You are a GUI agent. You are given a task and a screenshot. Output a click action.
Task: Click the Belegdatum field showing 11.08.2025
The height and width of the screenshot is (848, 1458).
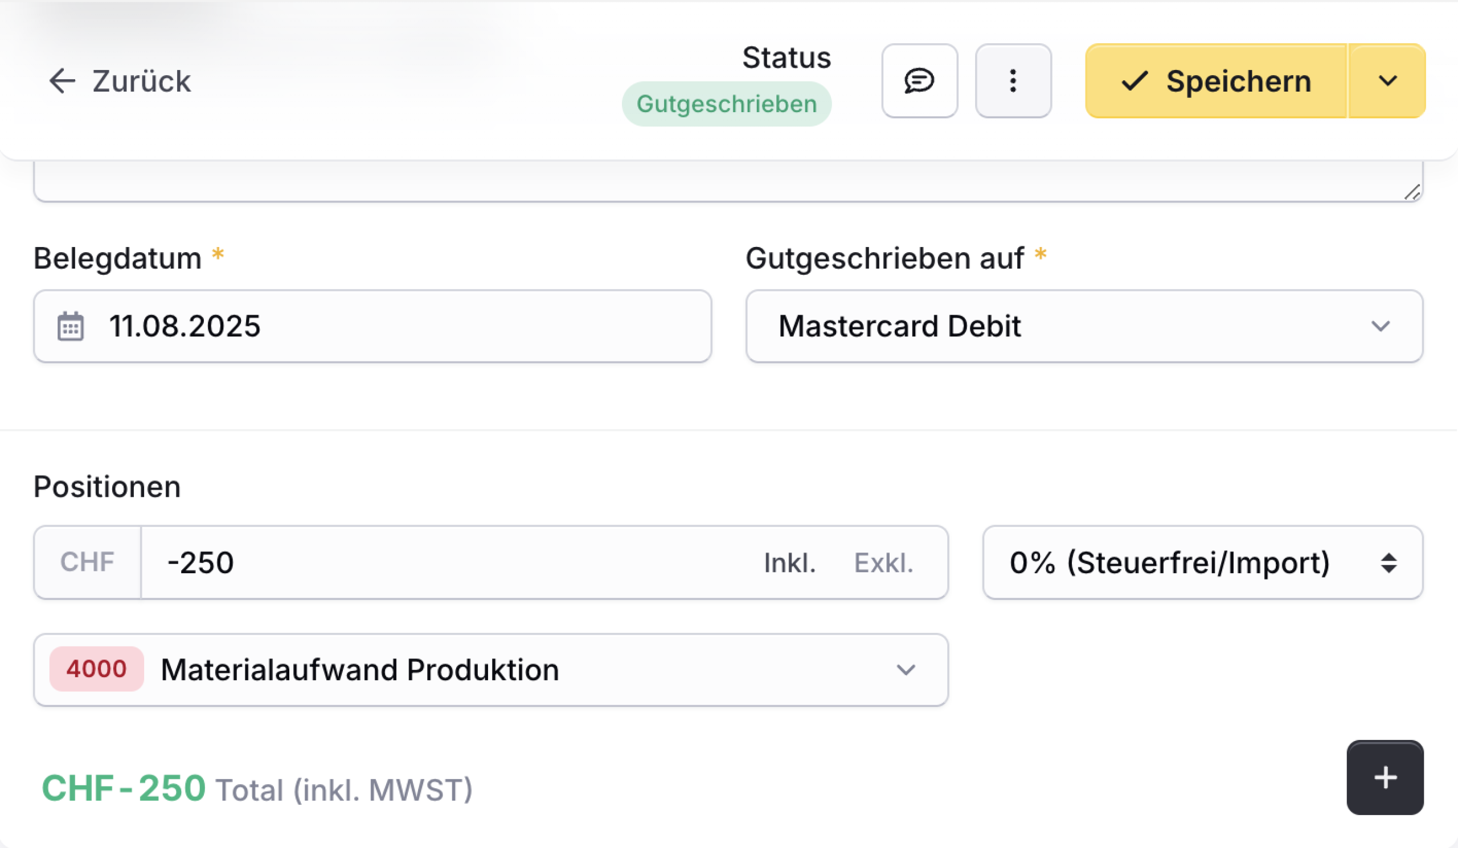click(372, 326)
